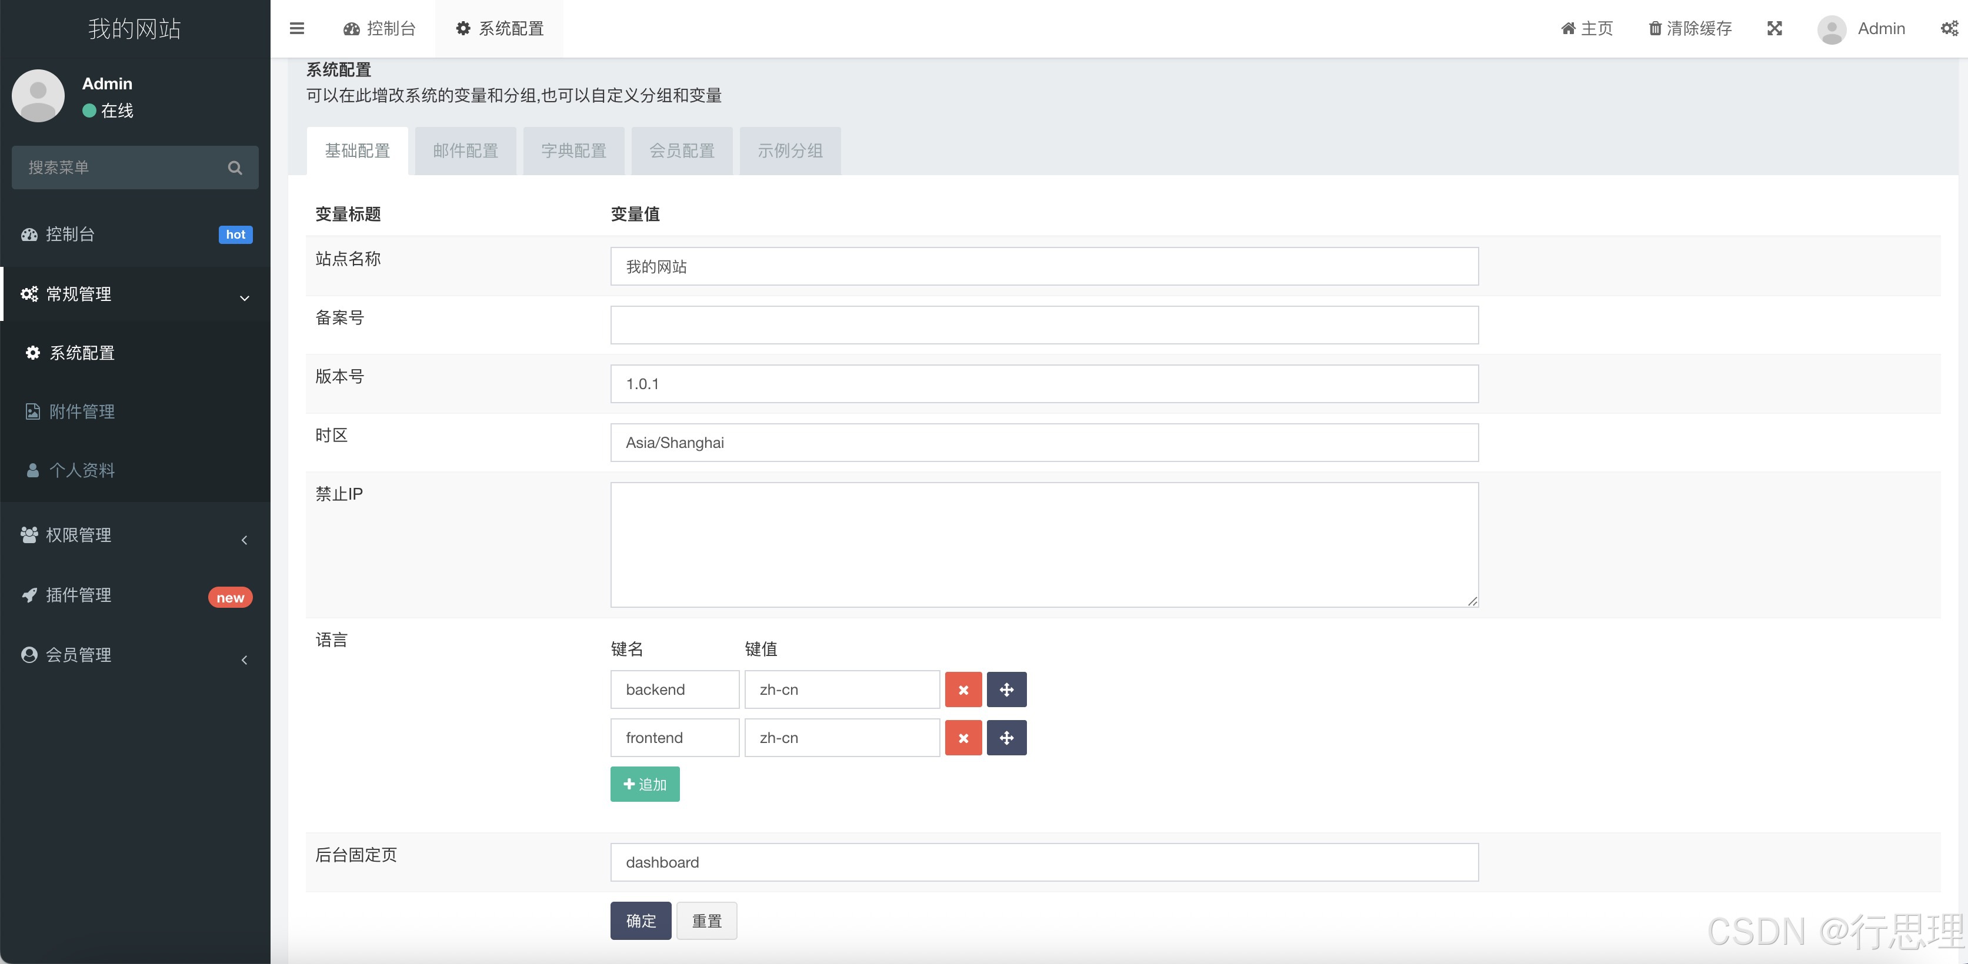The image size is (1968, 964).
Task: Open the 字典配置 tab
Action: [573, 150]
